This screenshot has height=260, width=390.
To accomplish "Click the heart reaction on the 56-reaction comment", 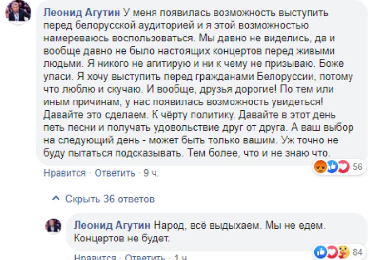I will coord(343,167).
